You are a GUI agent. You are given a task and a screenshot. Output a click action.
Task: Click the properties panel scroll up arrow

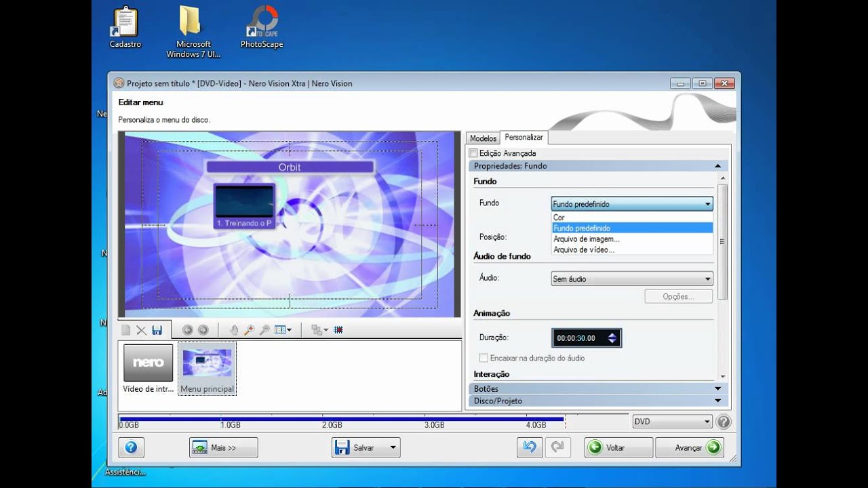coord(722,178)
